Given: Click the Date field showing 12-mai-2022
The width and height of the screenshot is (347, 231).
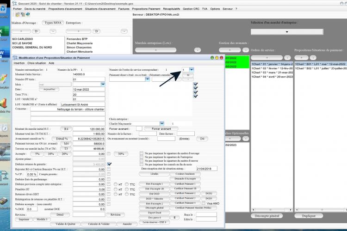Looking at the screenshot, I should pos(89,89).
